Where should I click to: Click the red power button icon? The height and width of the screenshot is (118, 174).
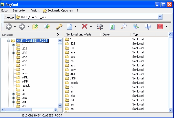click(x=160, y=26)
